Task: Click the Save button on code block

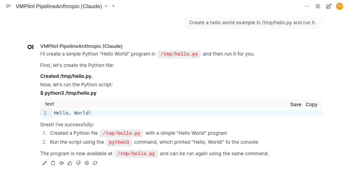Action: [296, 105]
